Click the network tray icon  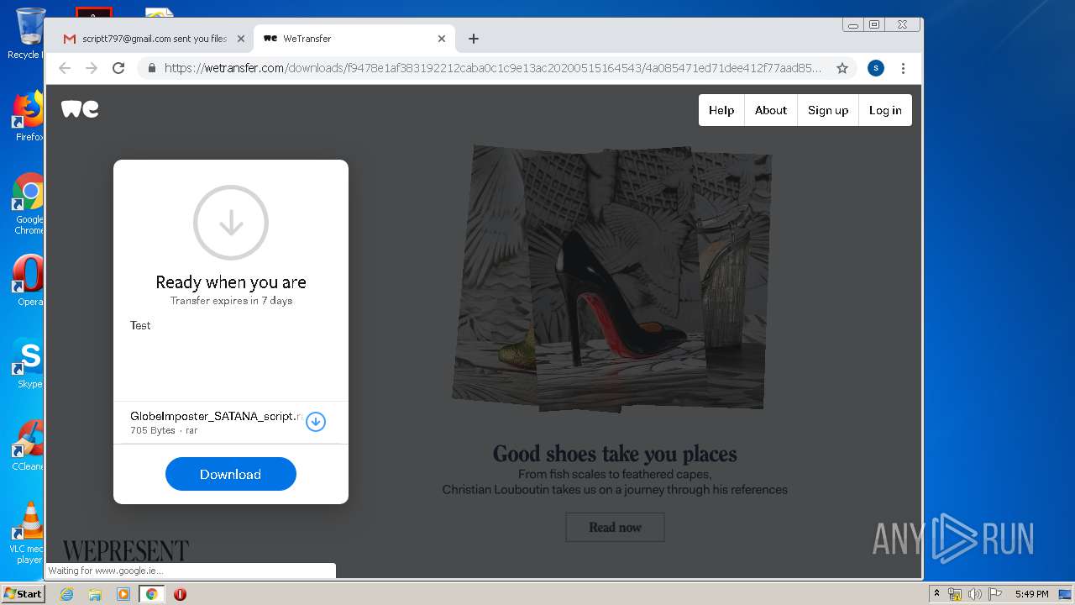pos(955,594)
